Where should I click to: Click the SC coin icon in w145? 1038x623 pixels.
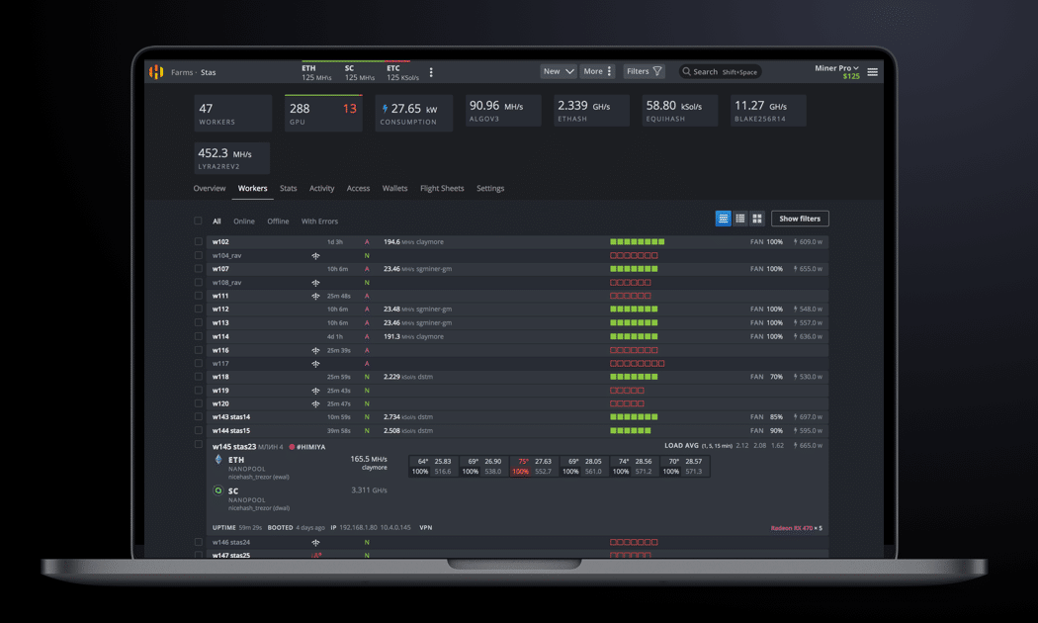click(x=218, y=490)
